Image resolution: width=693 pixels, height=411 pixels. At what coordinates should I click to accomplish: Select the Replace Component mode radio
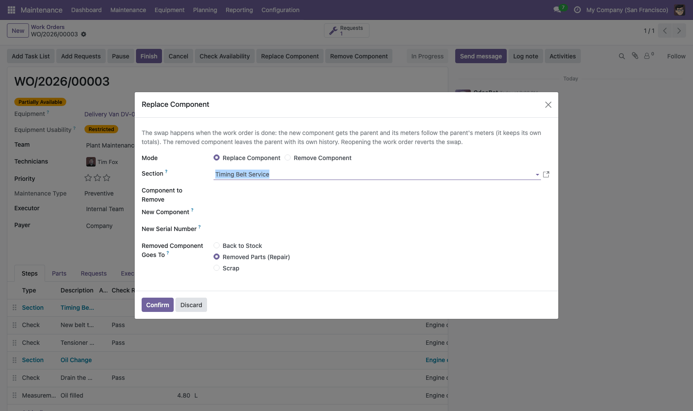point(217,158)
